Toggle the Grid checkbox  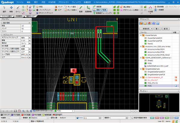point(77,118)
